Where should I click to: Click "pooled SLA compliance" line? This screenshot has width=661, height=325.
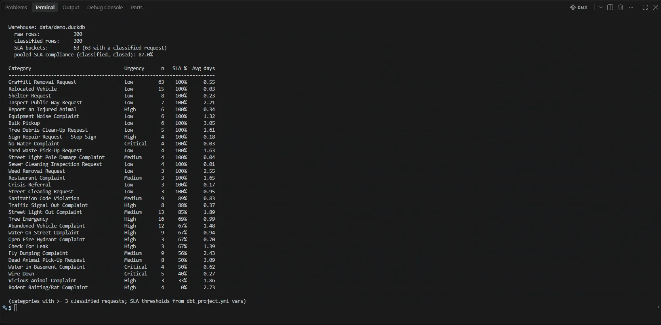point(84,55)
